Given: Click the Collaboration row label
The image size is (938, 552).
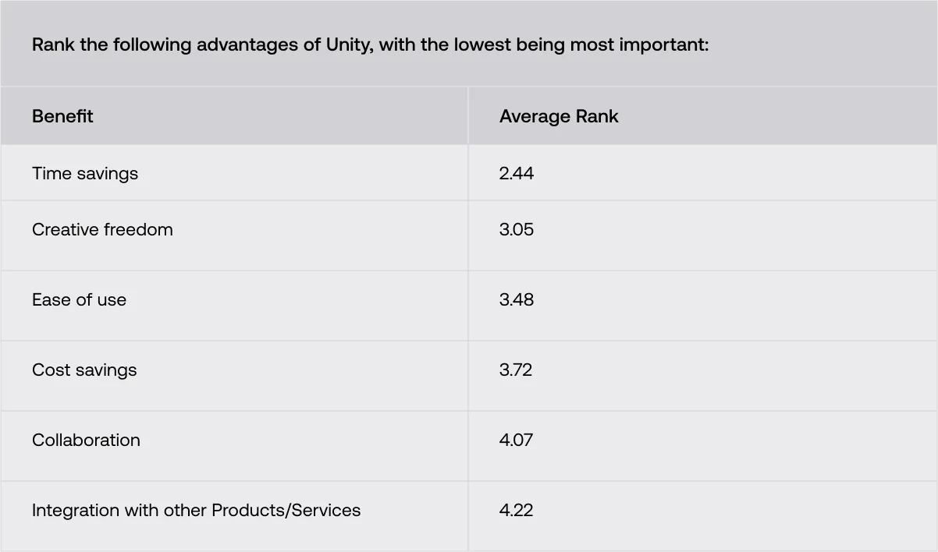Looking at the screenshot, I should coord(86,440).
